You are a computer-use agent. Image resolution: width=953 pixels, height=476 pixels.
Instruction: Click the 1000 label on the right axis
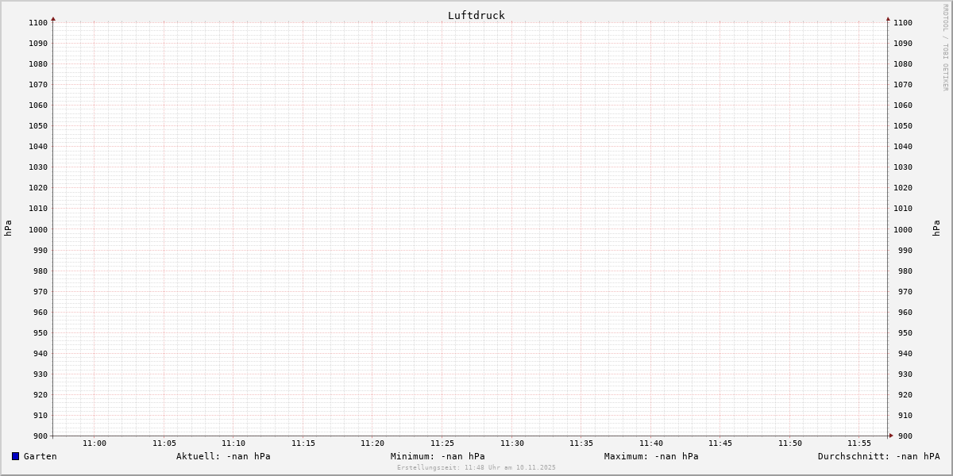pos(903,229)
